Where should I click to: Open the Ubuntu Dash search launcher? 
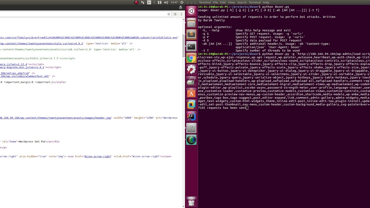click(x=191, y=11)
